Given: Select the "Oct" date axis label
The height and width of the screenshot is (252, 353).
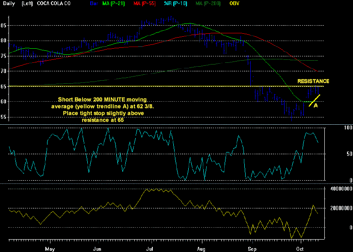Looking at the screenshot, I should tap(300, 249).
